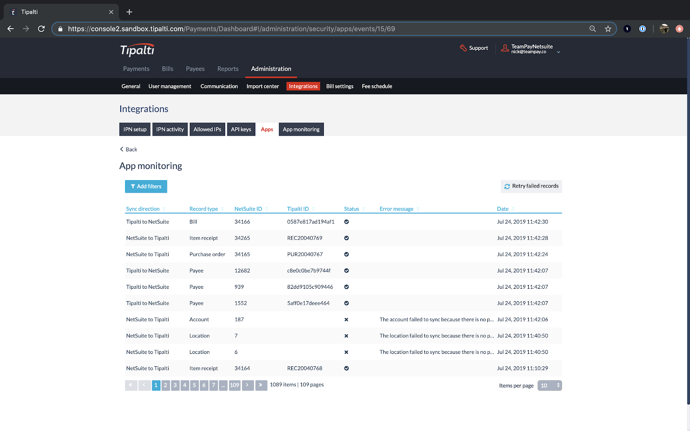Sort by NetSuite ID column
The width and height of the screenshot is (690, 431).
click(251, 209)
